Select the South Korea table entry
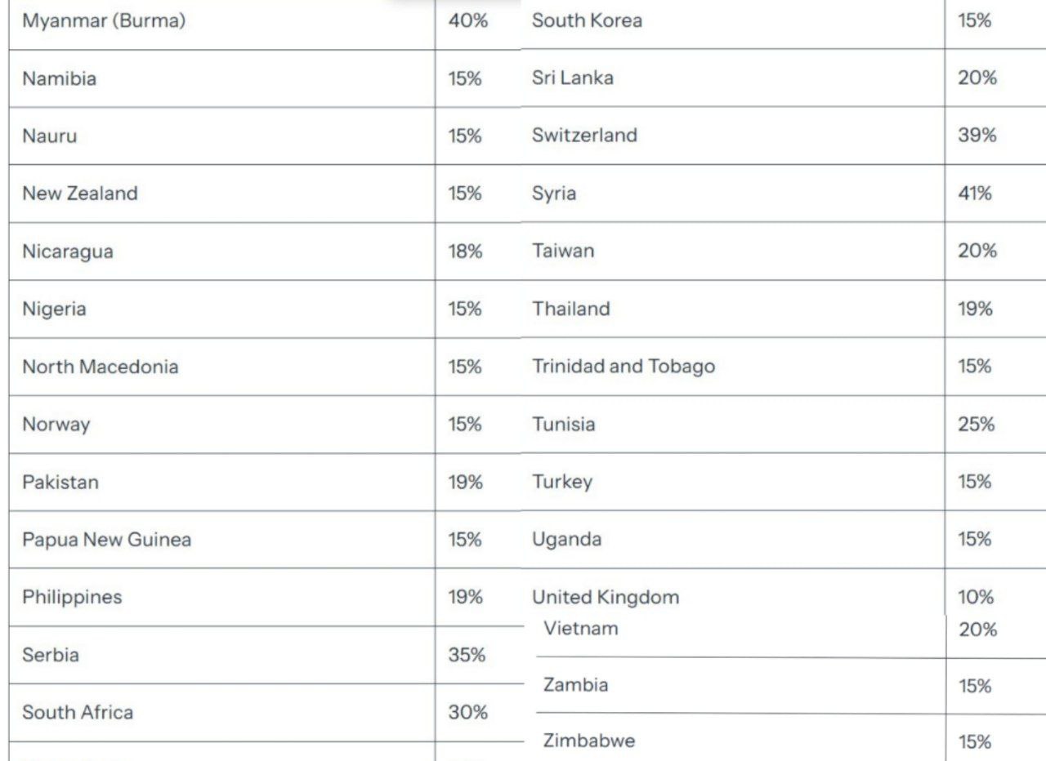The image size is (1046, 761). tap(587, 21)
